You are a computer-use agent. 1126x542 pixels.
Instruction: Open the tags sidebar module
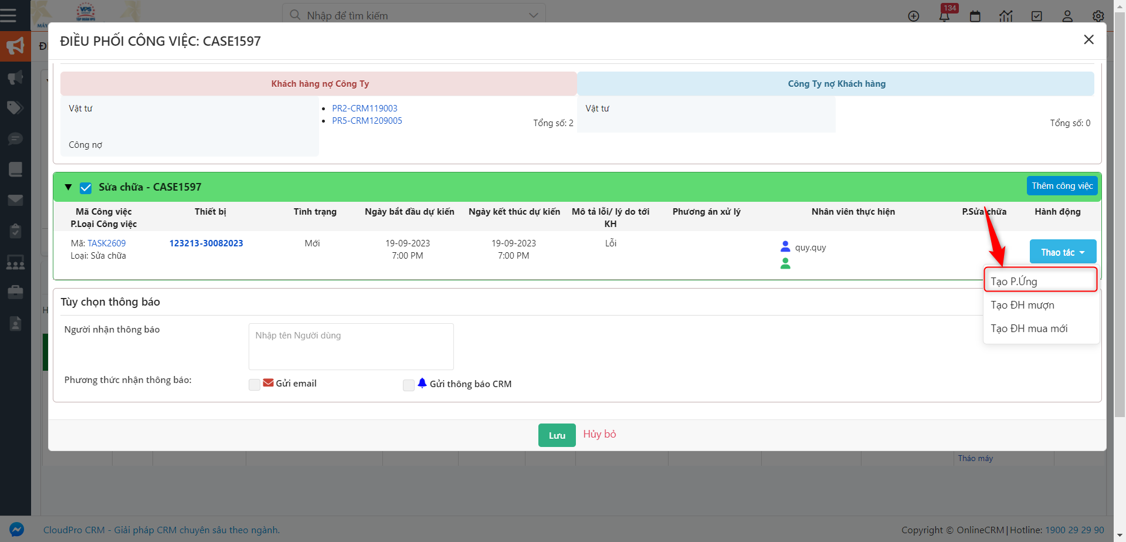click(x=15, y=107)
